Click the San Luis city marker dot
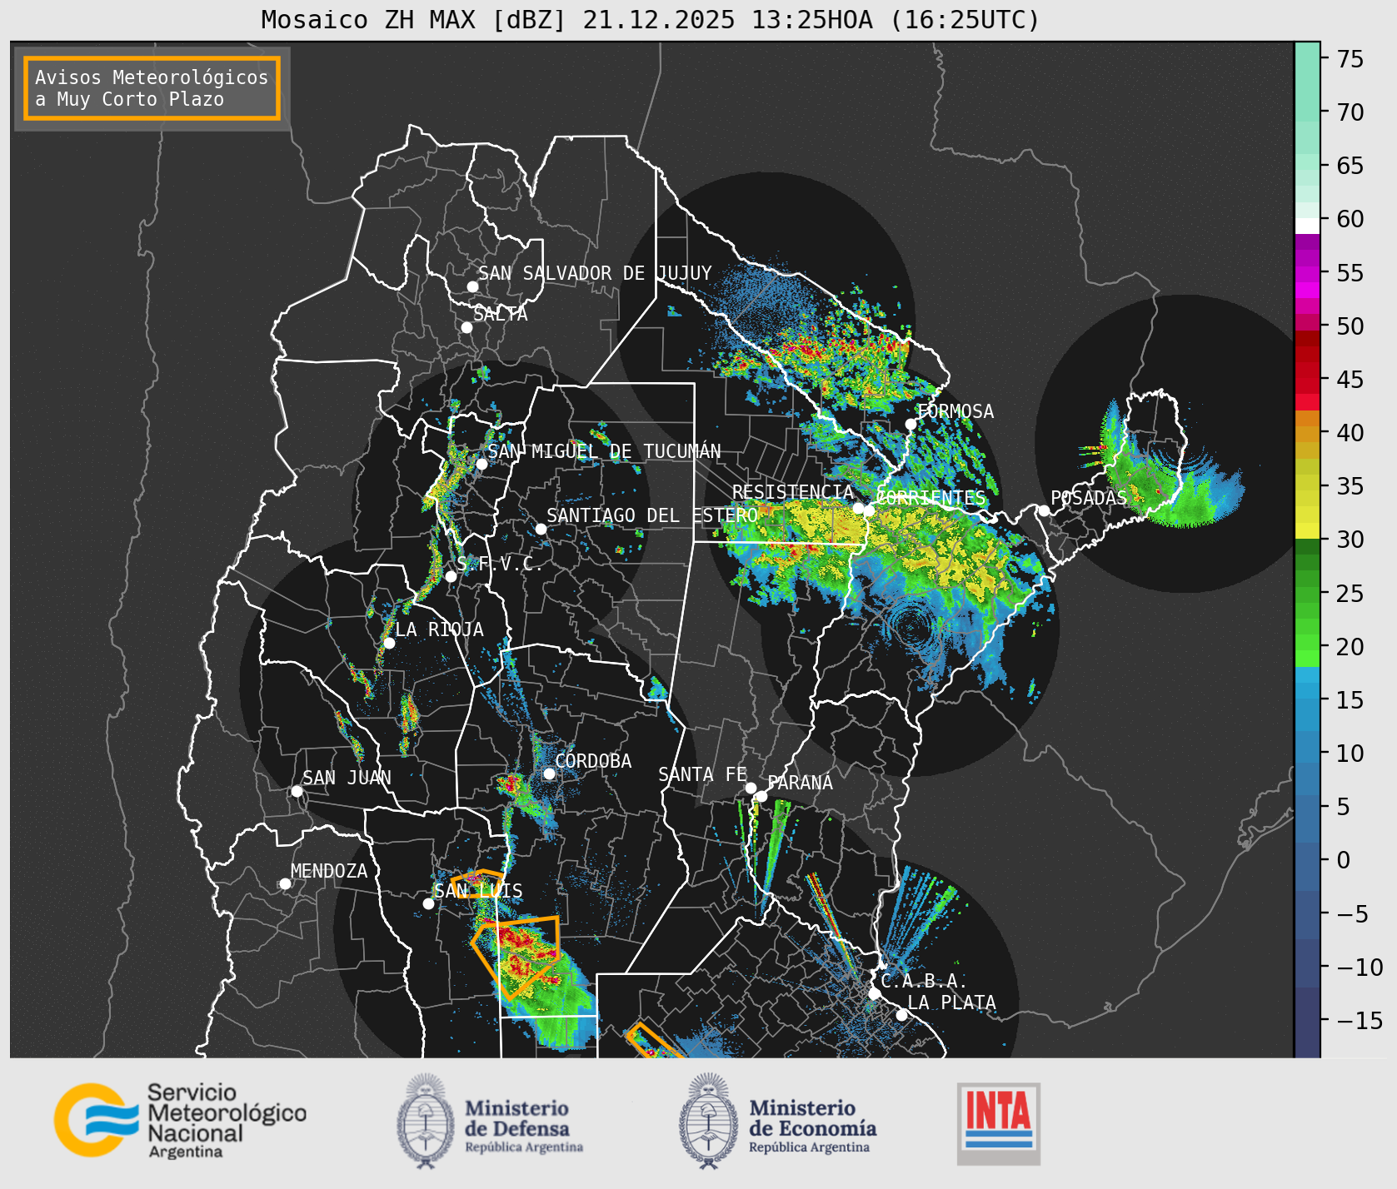Image resolution: width=1397 pixels, height=1189 pixels. tap(428, 903)
